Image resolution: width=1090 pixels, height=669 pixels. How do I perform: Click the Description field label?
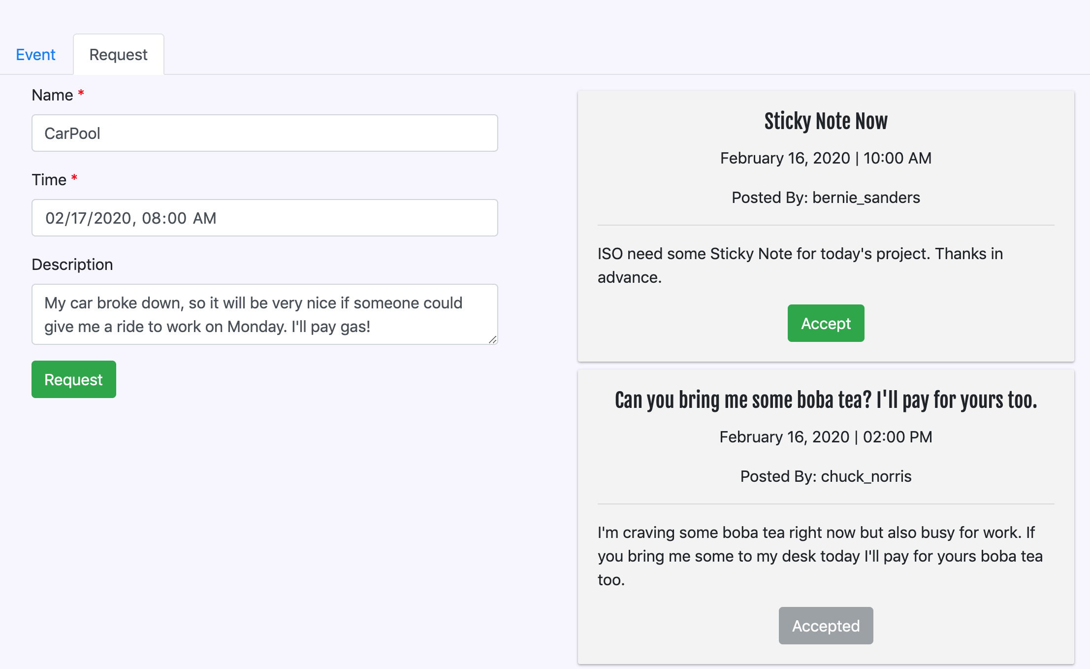72,265
